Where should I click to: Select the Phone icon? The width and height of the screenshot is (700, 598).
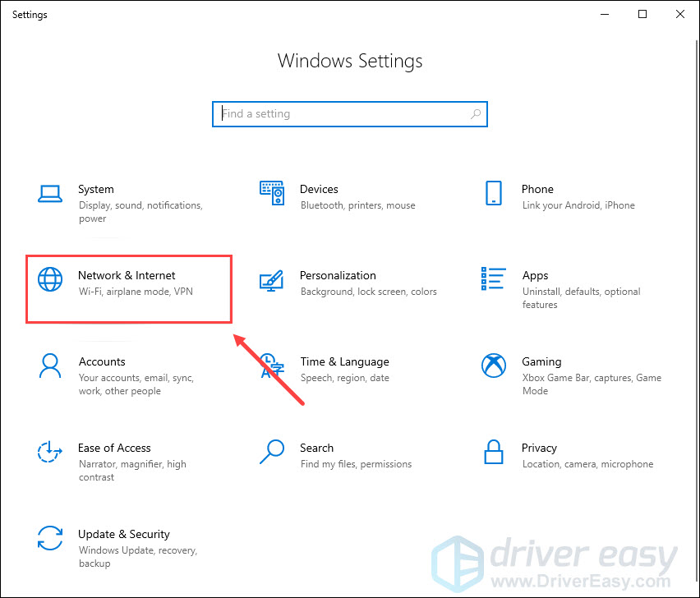[x=493, y=193]
